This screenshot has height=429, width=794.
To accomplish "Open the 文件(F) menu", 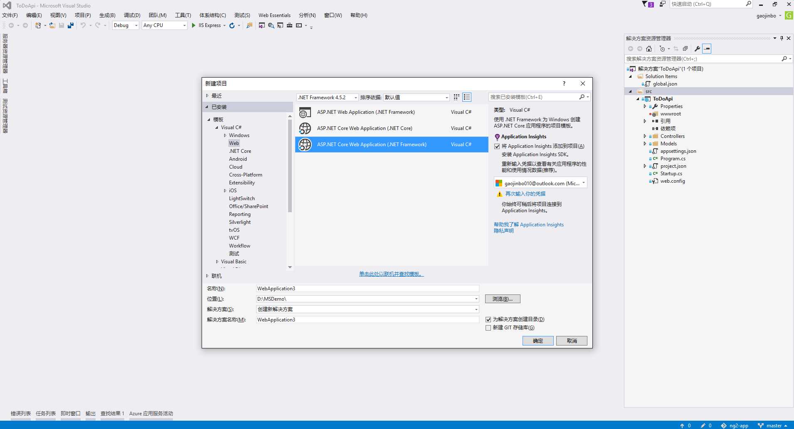I will 10,15.
